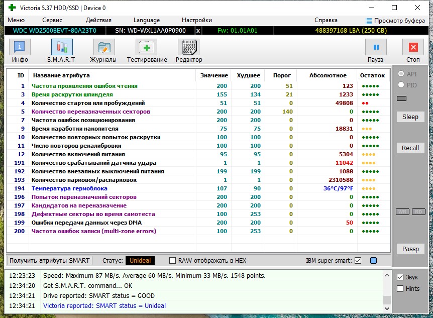Select row Количество переназначенных секторов
433x318 pixels.
click(x=198, y=112)
